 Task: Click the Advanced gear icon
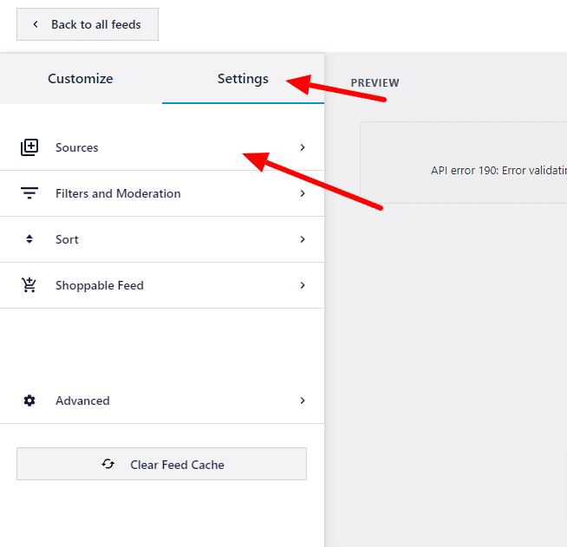click(29, 400)
